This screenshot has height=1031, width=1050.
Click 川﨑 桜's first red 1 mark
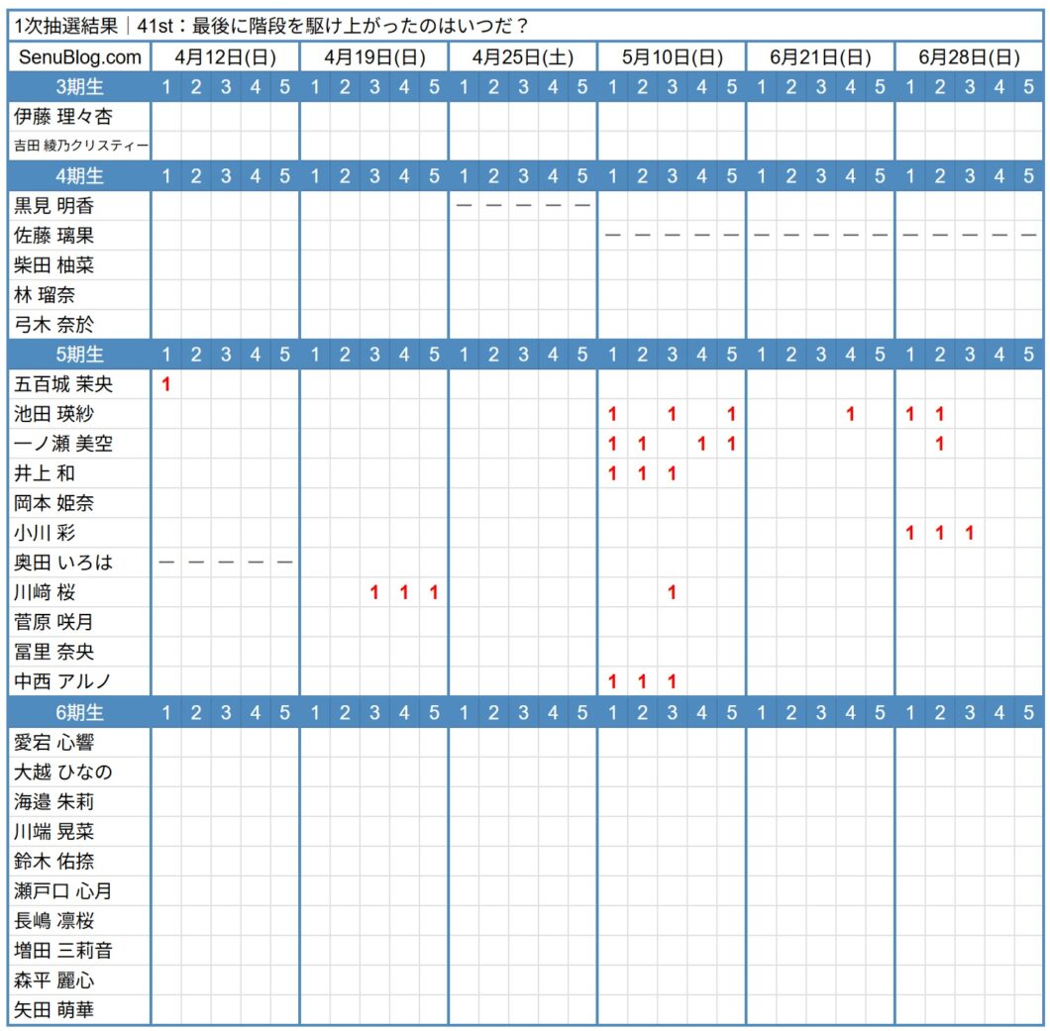coord(372,592)
